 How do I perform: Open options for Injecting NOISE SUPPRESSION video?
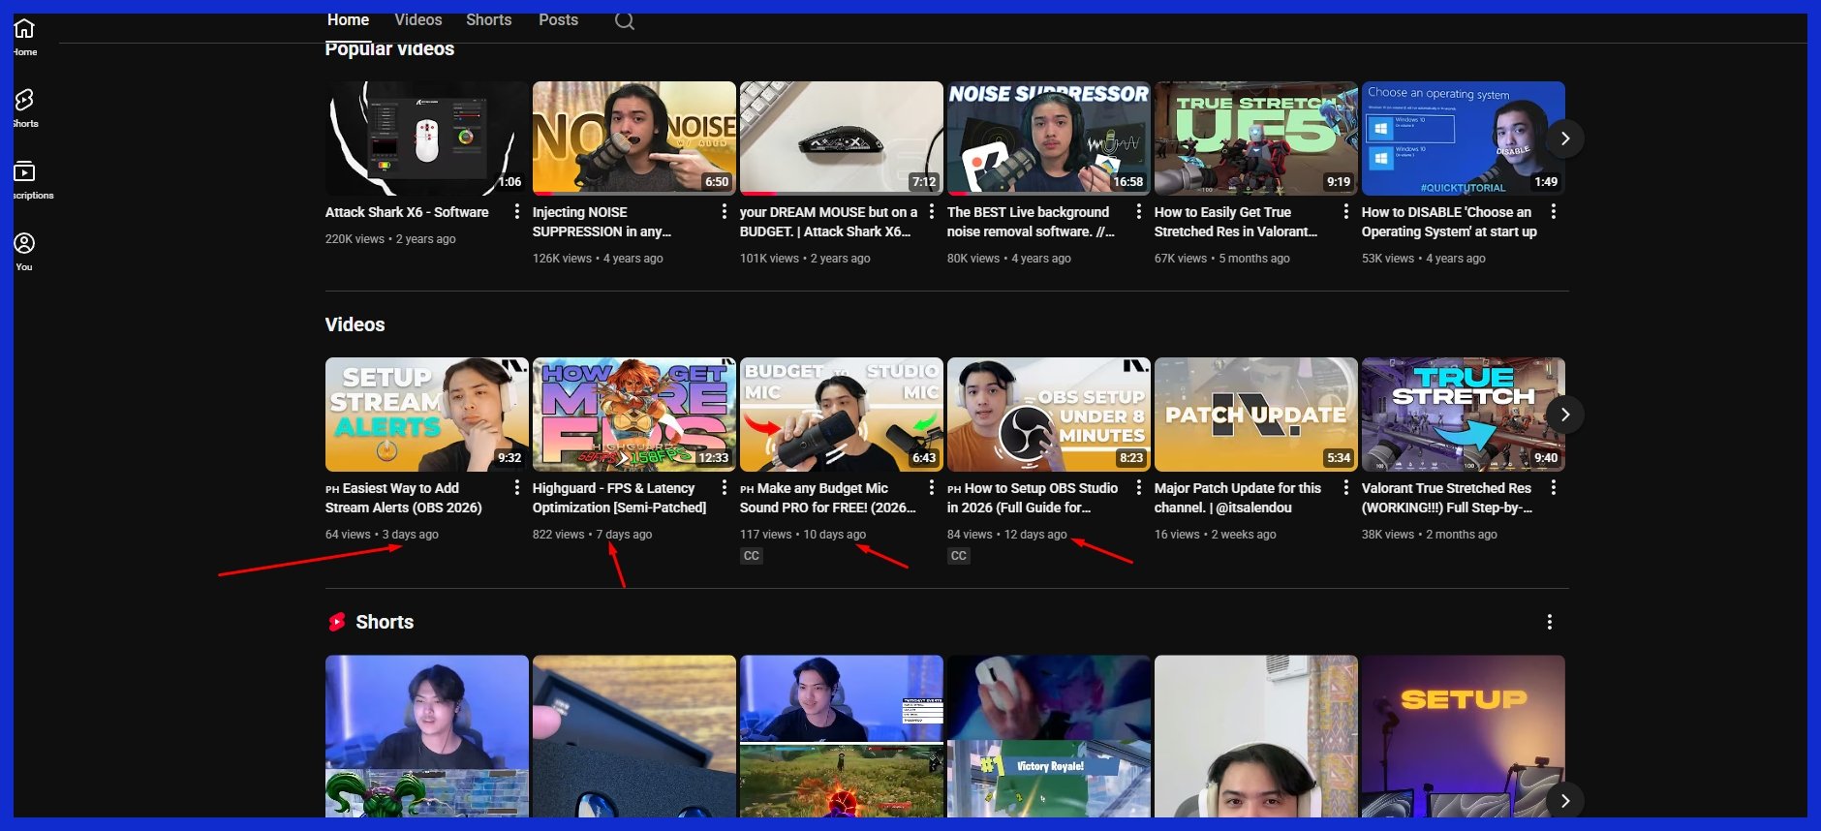point(725,211)
